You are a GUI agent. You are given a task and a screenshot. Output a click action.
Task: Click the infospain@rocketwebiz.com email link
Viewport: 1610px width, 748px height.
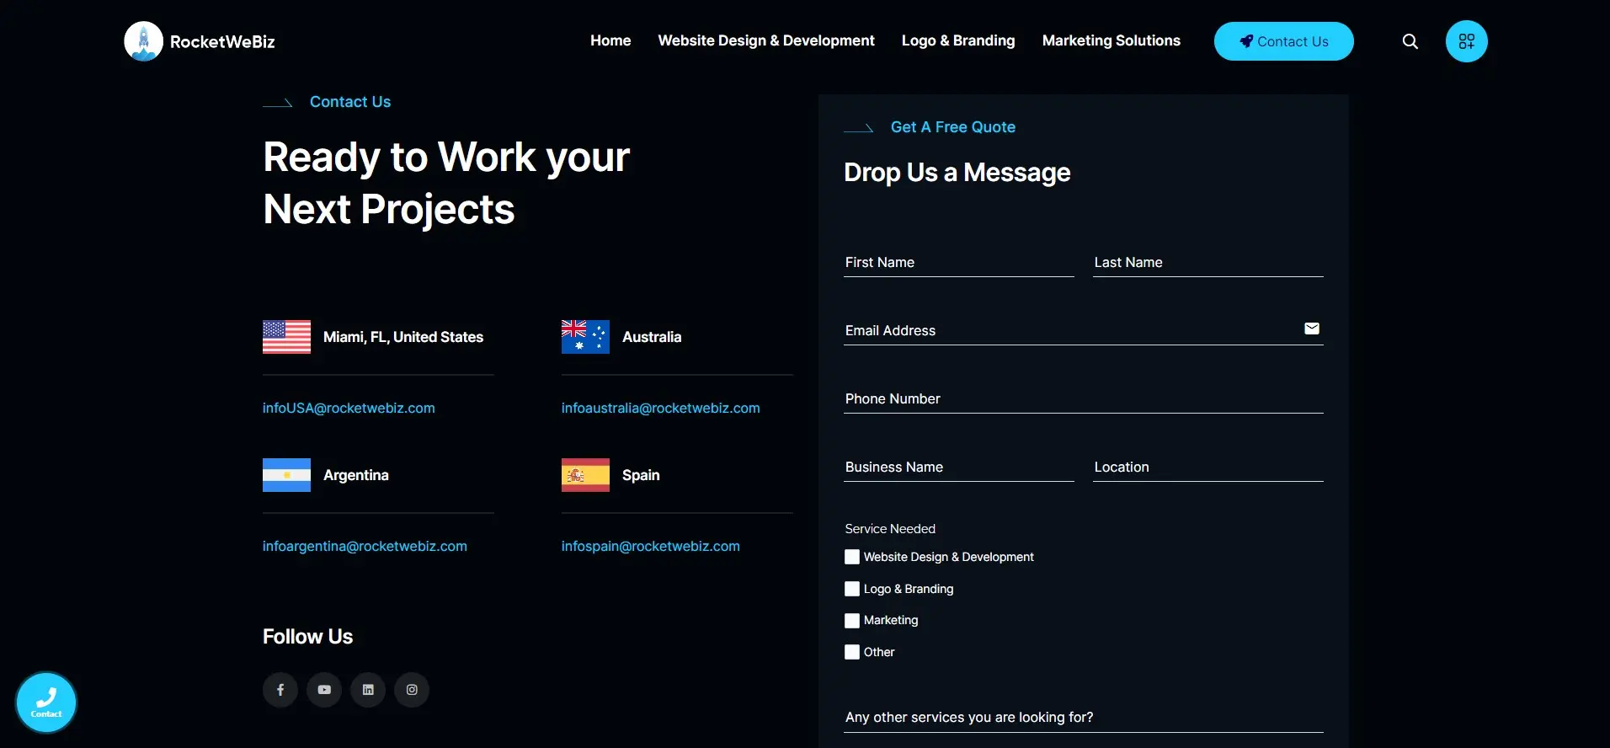click(x=650, y=546)
